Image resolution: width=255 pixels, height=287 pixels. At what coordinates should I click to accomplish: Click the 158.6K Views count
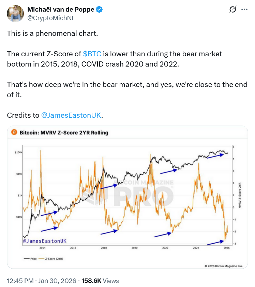coord(99,281)
